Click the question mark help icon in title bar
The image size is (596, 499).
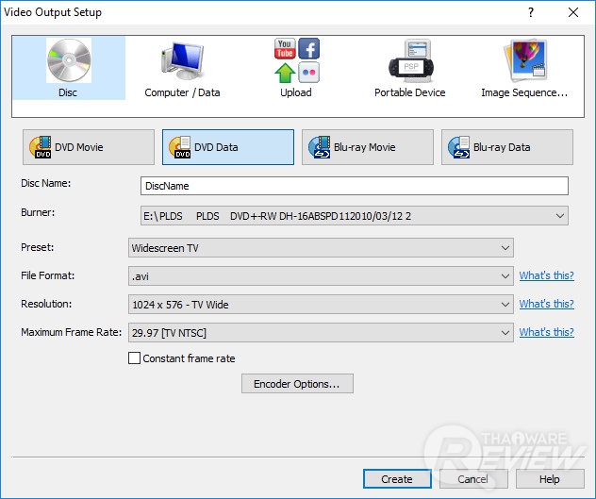tap(531, 12)
